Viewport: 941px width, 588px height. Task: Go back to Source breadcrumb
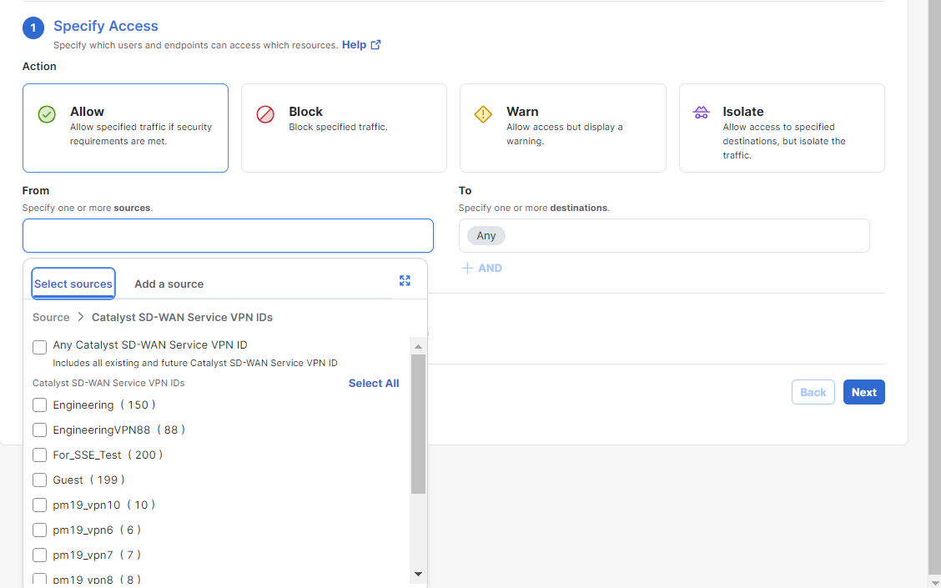pos(51,318)
